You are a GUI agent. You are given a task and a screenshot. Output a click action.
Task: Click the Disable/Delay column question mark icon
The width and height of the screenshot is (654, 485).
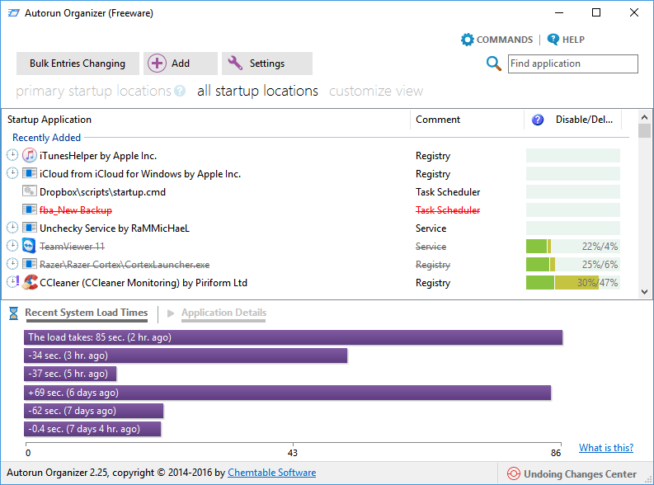click(538, 120)
